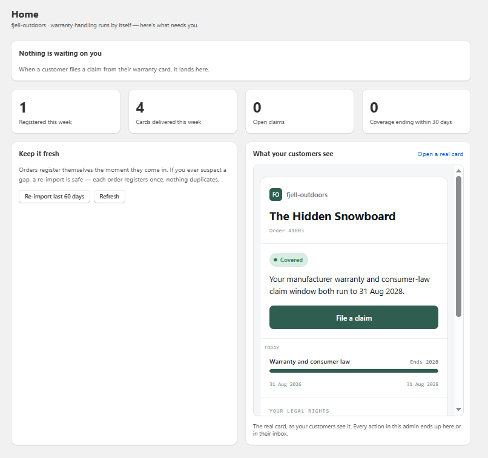Viewport: 488px width, 458px height.
Task: Click the File a claim button
Action: pos(354,318)
